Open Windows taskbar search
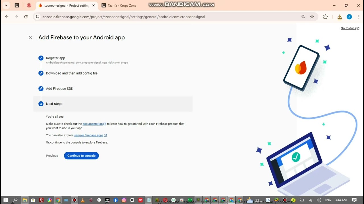This screenshot has height=204, width=364. coord(15,200)
